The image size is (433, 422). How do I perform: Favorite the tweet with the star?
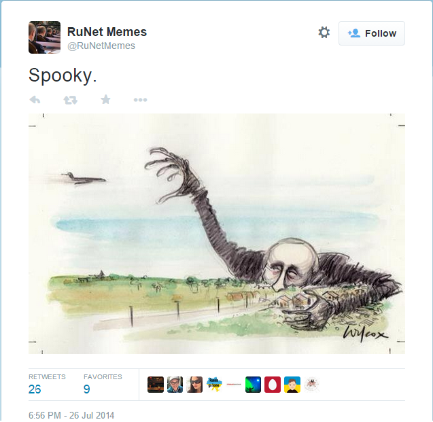105,100
